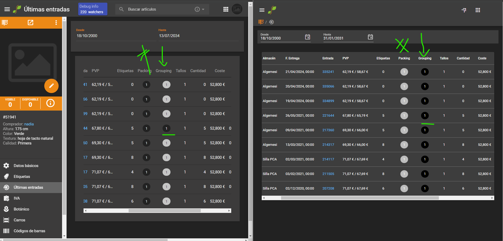Open three-dot more options on item card
The height and width of the screenshot is (241, 503).
(x=56, y=23)
